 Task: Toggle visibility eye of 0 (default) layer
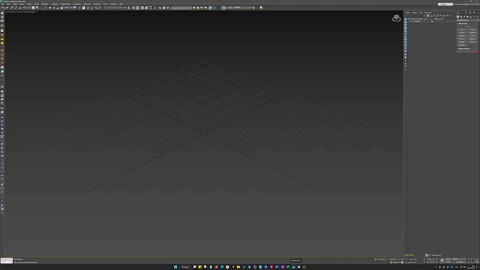pyautogui.click(x=410, y=22)
